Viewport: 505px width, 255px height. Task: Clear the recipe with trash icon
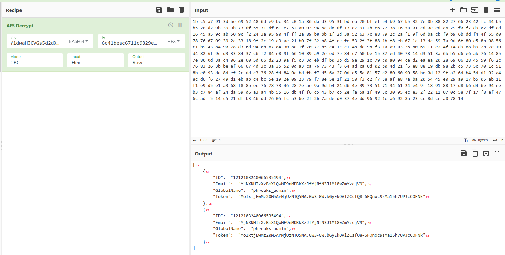tap(182, 10)
